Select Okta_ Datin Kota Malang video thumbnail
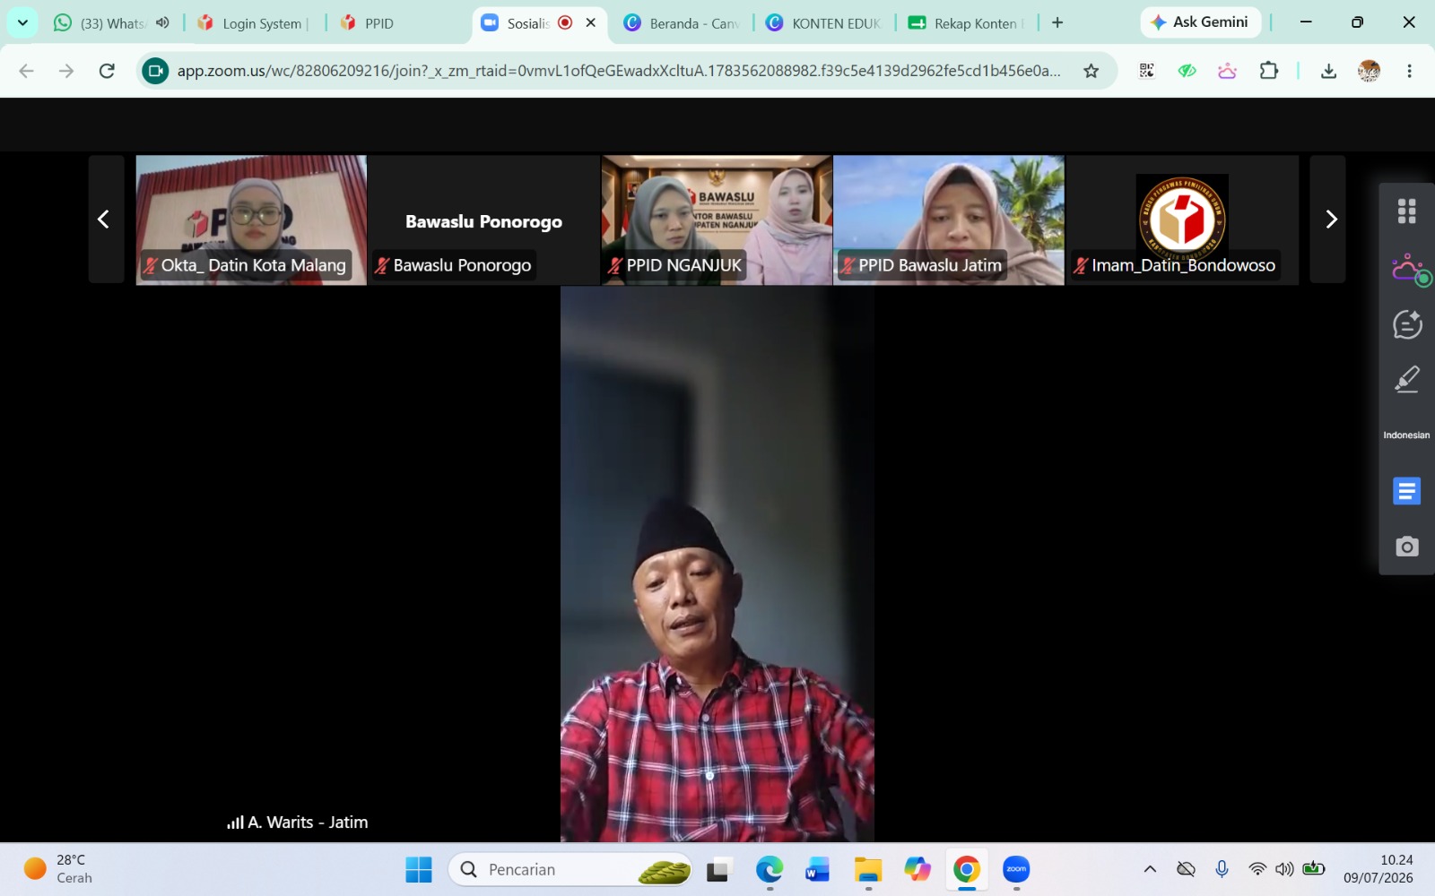The width and height of the screenshot is (1435, 896). [x=251, y=220]
